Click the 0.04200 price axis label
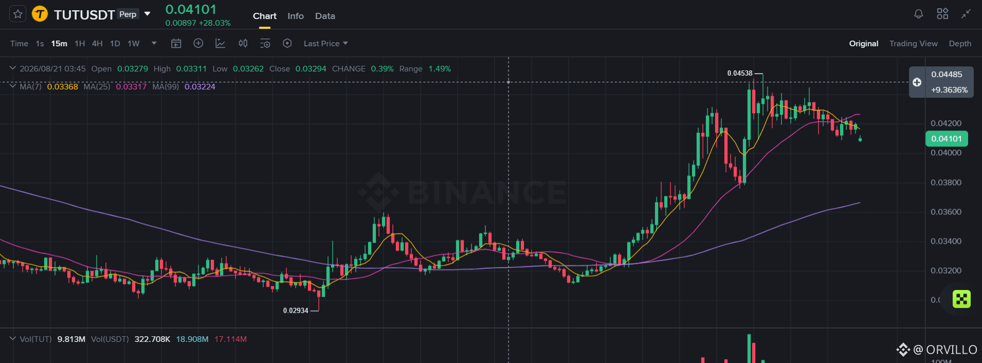This screenshot has height=363, width=982. click(946, 123)
